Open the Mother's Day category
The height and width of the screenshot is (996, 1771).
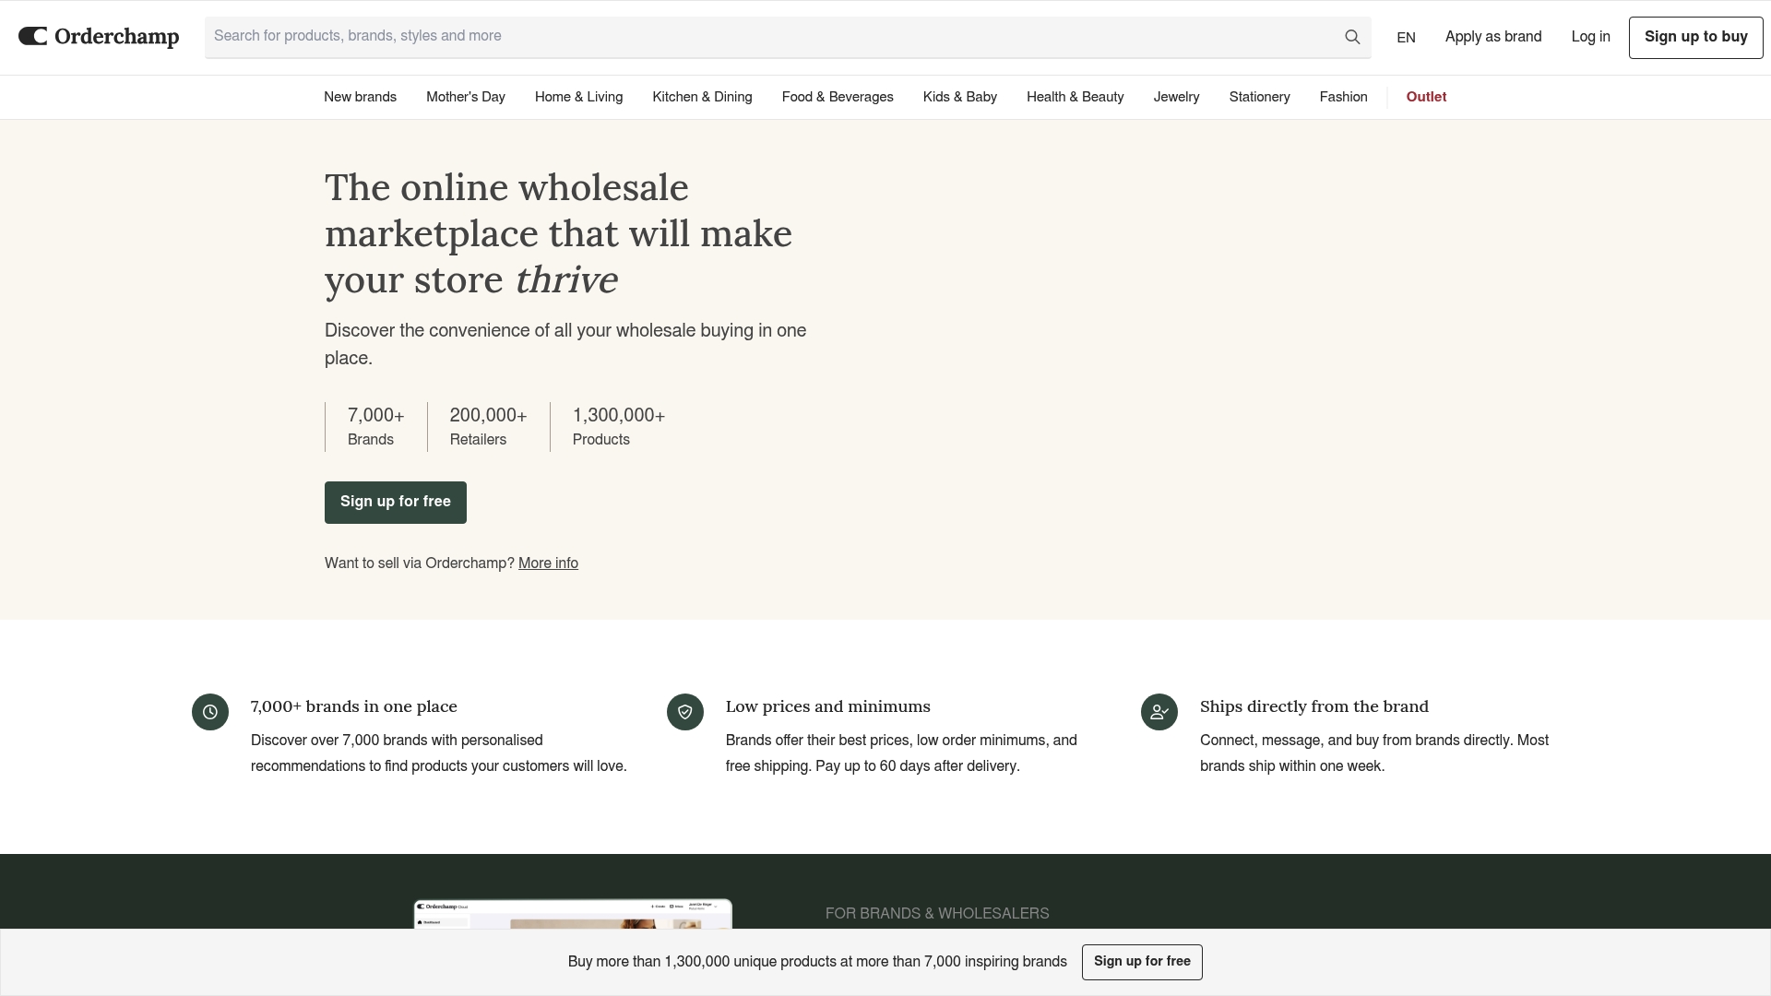(466, 97)
